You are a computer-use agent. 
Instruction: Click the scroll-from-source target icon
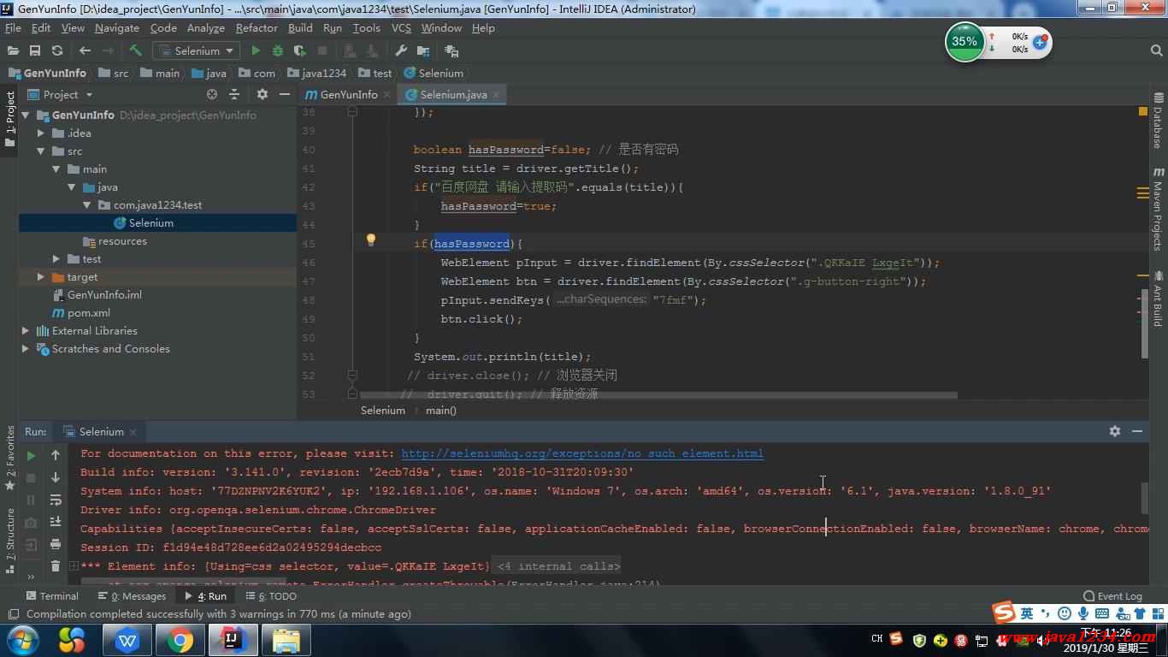pyautogui.click(x=212, y=94)
